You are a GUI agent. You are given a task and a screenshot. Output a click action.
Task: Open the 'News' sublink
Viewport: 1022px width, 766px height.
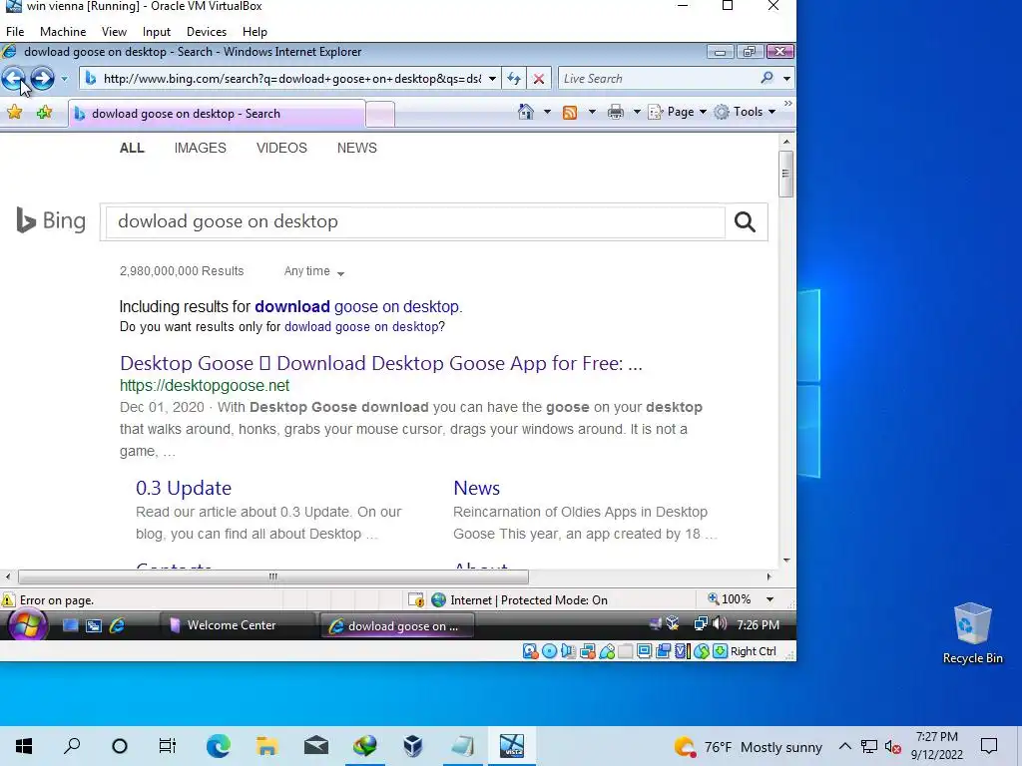coord(476,488)
